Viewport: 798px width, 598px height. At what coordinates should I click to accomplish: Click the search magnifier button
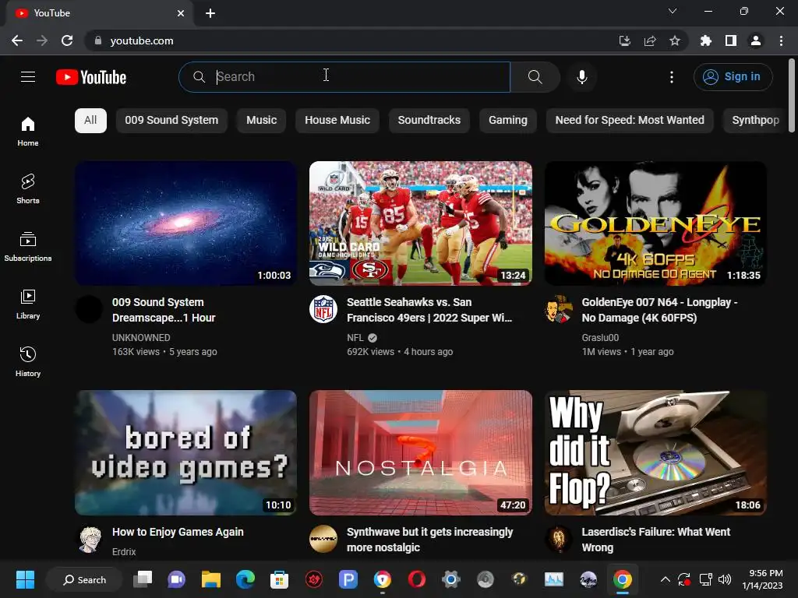click(535, 77)
